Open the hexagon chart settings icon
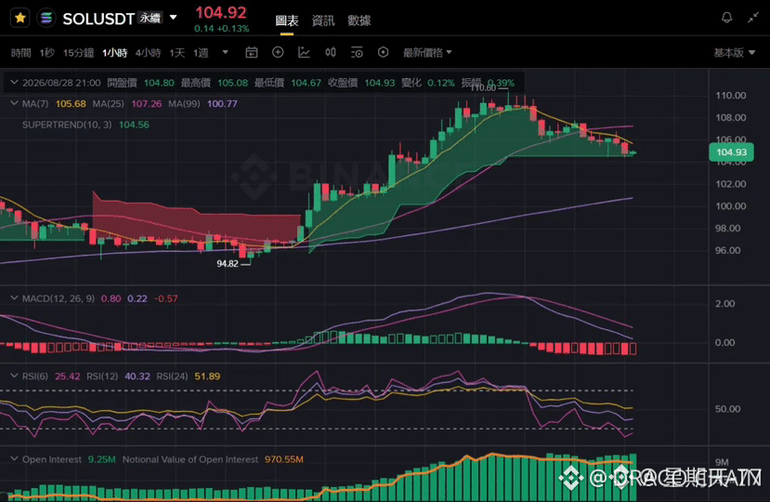The width and height of the screenshot is (770, 502). coord(383,52)
